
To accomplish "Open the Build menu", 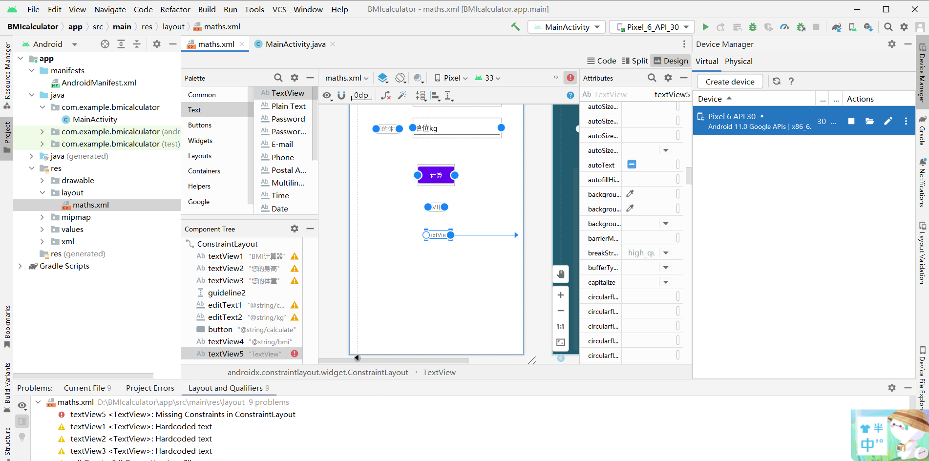I will [x=207, y=9].
